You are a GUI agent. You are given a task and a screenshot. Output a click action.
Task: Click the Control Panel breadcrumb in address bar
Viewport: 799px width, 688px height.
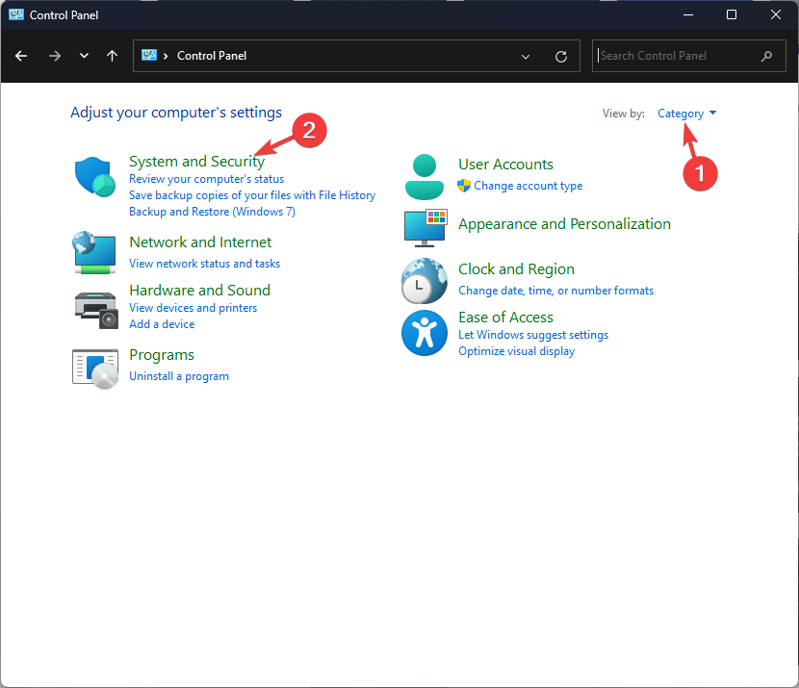pos(212,56)
